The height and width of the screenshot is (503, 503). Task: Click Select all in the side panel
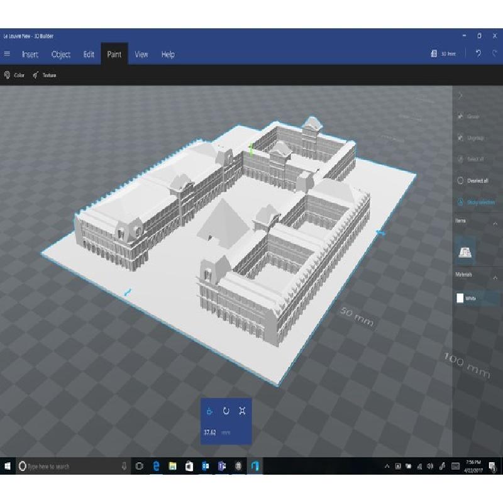coord(470,159)
